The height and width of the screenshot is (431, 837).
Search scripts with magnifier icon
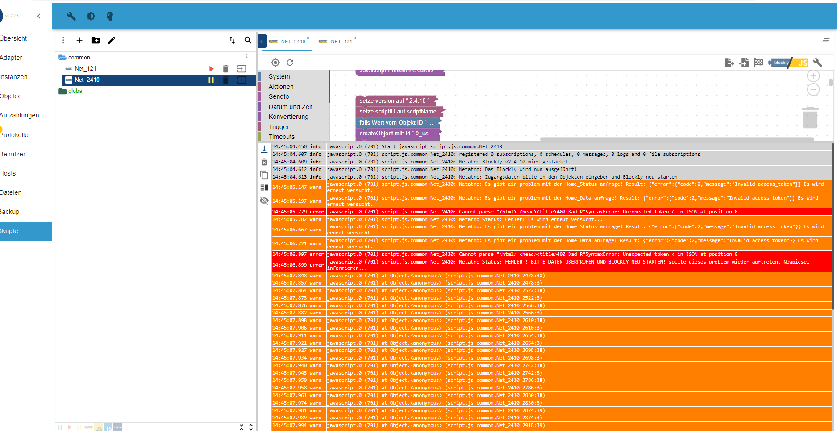pos(248,40)
